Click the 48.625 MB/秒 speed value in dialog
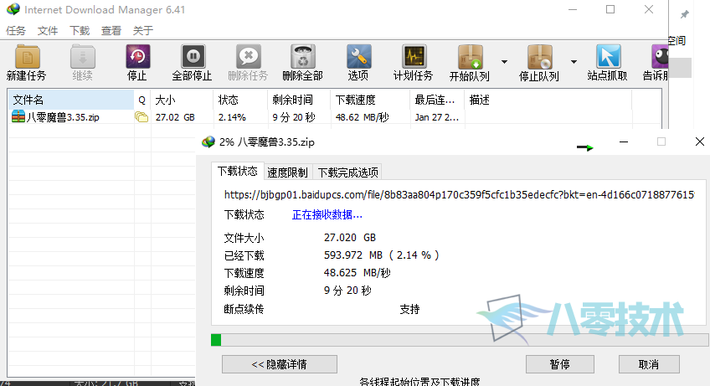Image resolution: width=710 pixels, height=386 pixels. click(358, 273)
